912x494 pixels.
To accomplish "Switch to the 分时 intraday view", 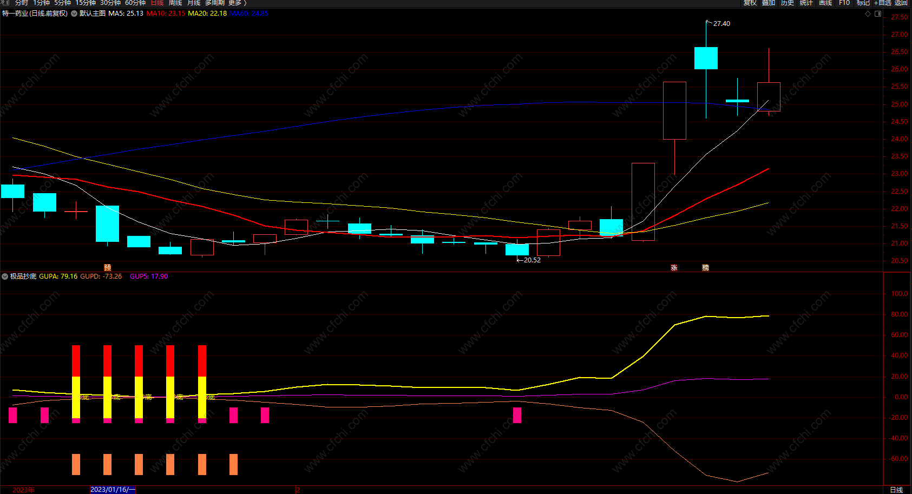I will [x=22, y=3].
